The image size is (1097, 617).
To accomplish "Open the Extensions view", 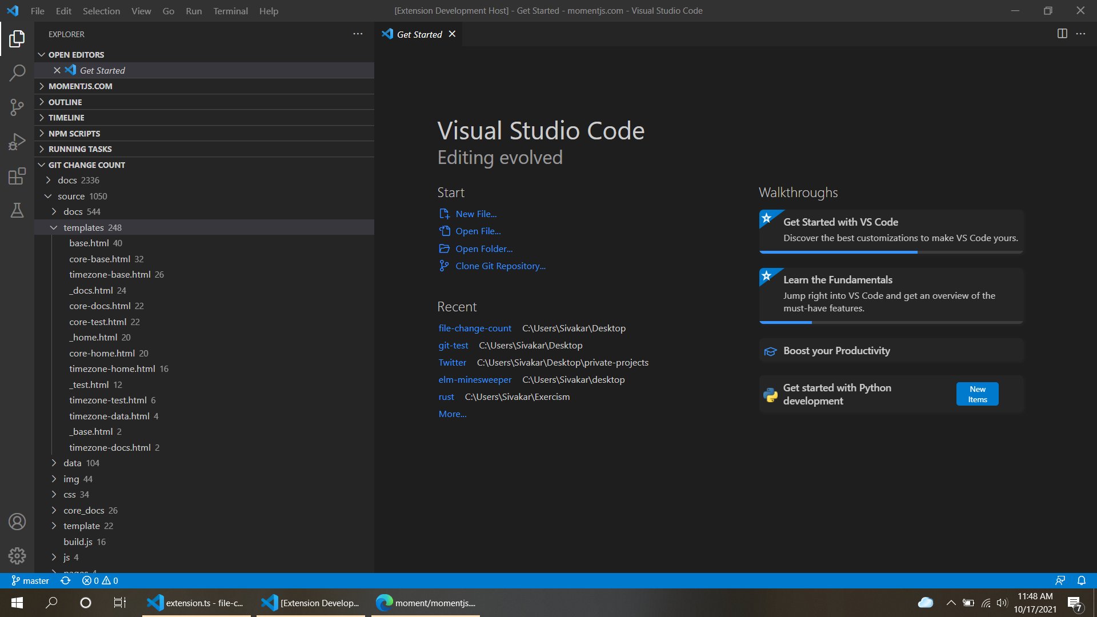I will click(x=17, y=176).
